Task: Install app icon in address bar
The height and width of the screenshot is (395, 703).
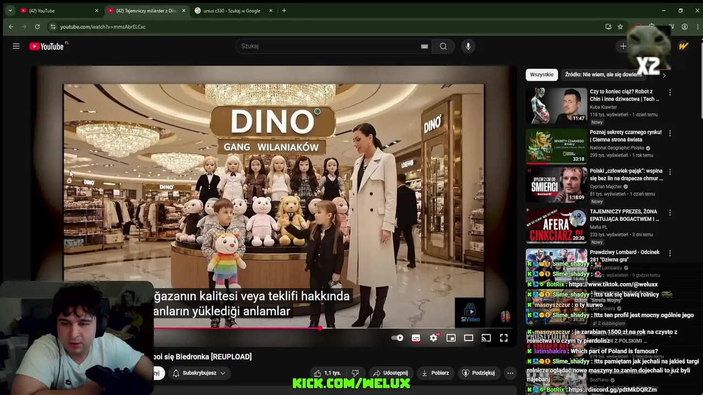Action: (608, 26)
